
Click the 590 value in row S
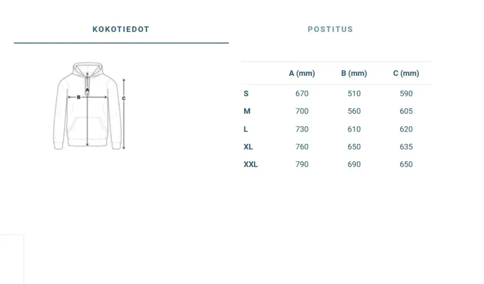pyautogui.click(x=406, y=94)
